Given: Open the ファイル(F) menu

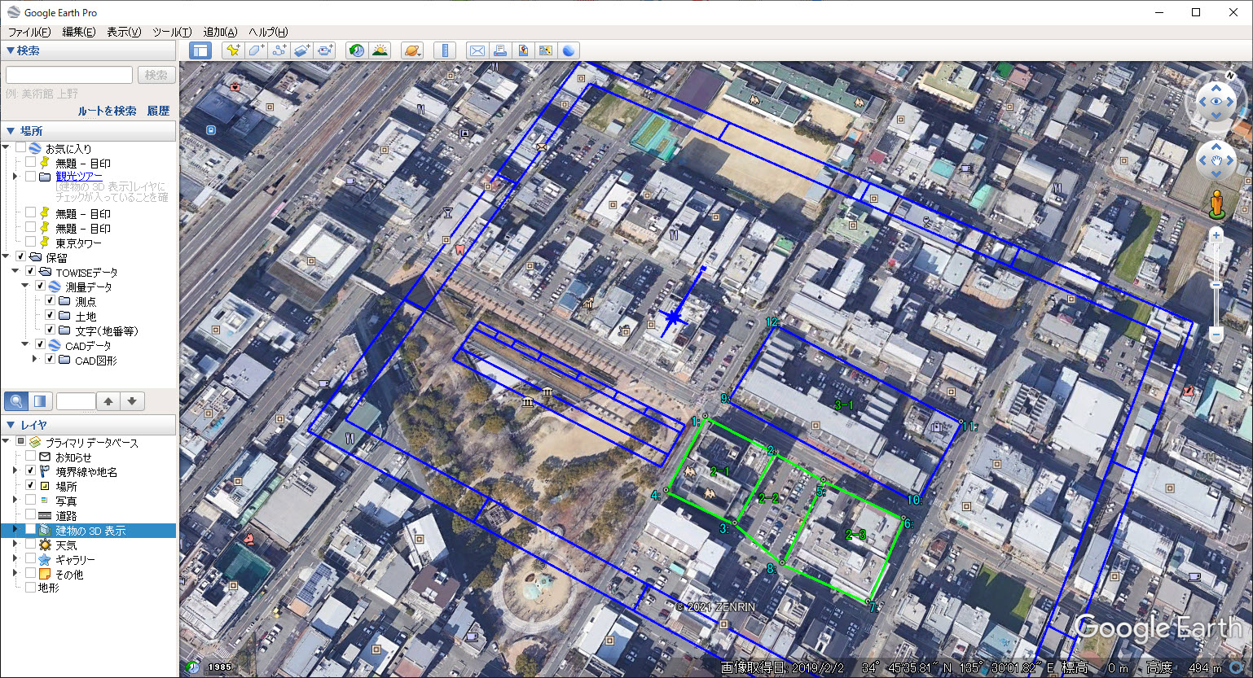Looking at the screenshot, I should click(x=29, y=32).
